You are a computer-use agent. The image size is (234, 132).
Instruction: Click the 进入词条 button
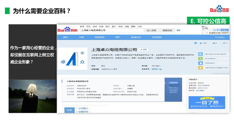(151, 30)
